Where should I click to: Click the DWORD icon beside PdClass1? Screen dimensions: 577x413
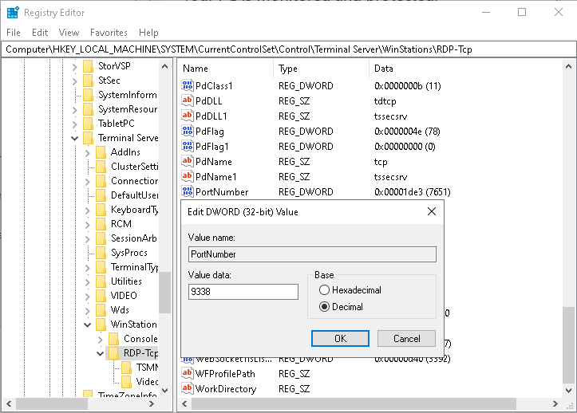pos(188,85)
